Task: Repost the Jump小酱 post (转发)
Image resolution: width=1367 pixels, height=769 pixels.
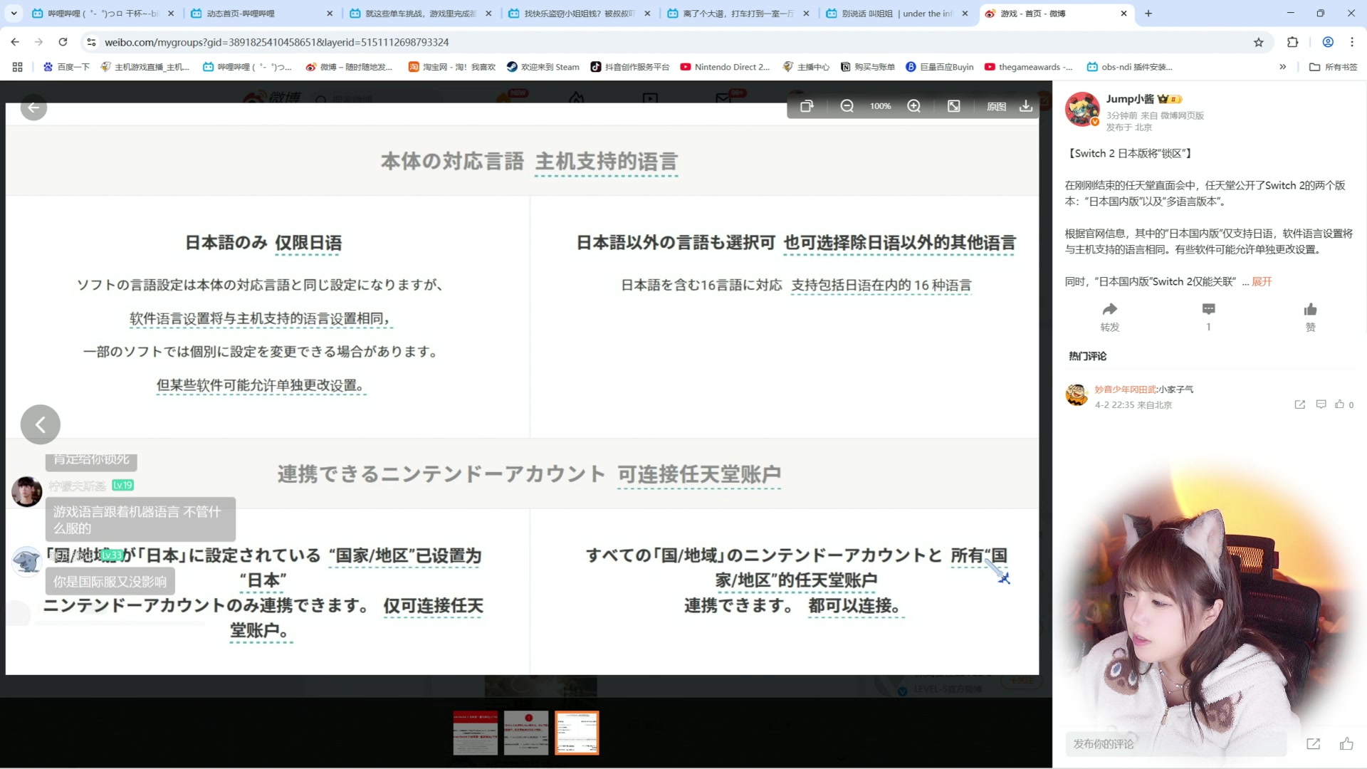Action: (x=1110, y=317)
